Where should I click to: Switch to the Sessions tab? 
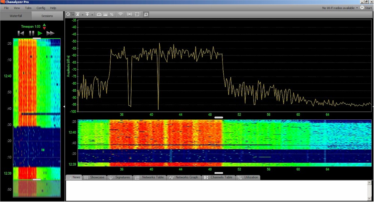tap(47, 16)
